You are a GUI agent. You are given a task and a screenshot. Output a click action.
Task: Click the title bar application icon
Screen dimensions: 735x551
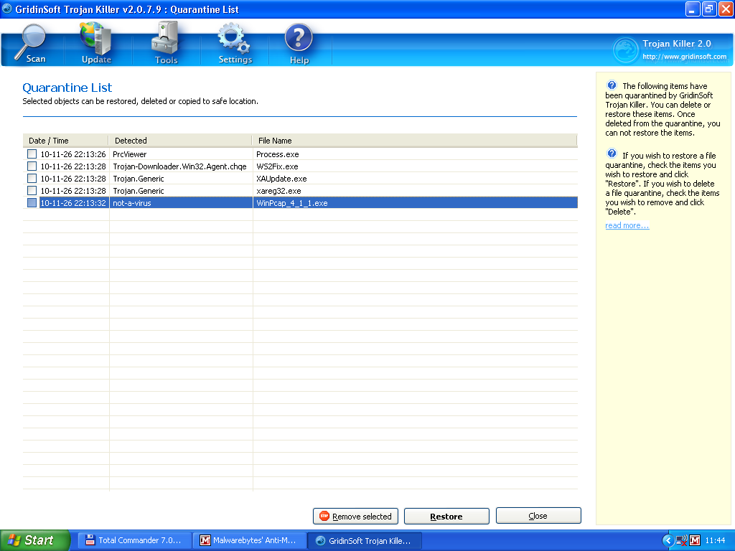coord(7,9)
